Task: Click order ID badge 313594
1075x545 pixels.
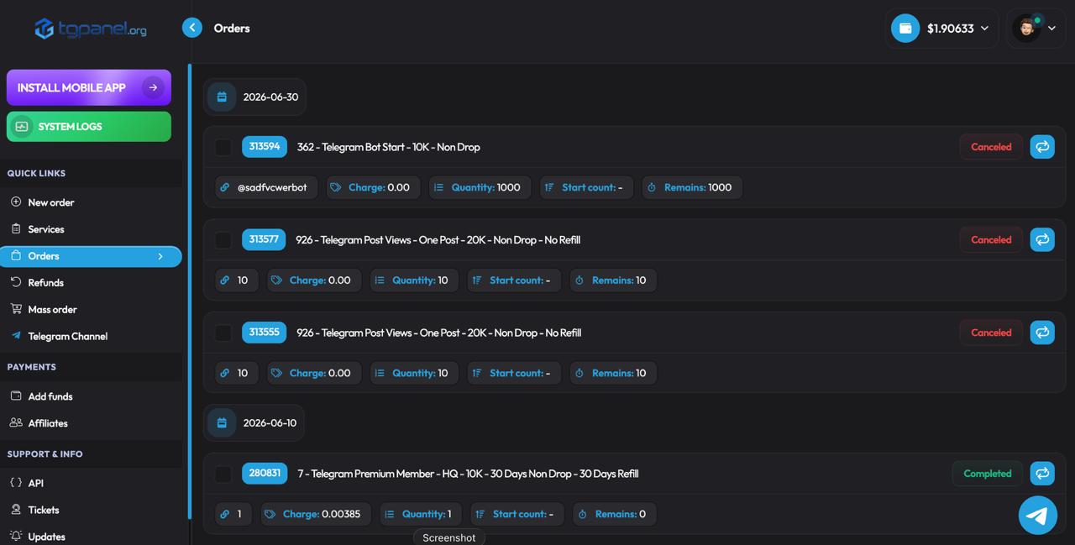Action: pos(265,146)
